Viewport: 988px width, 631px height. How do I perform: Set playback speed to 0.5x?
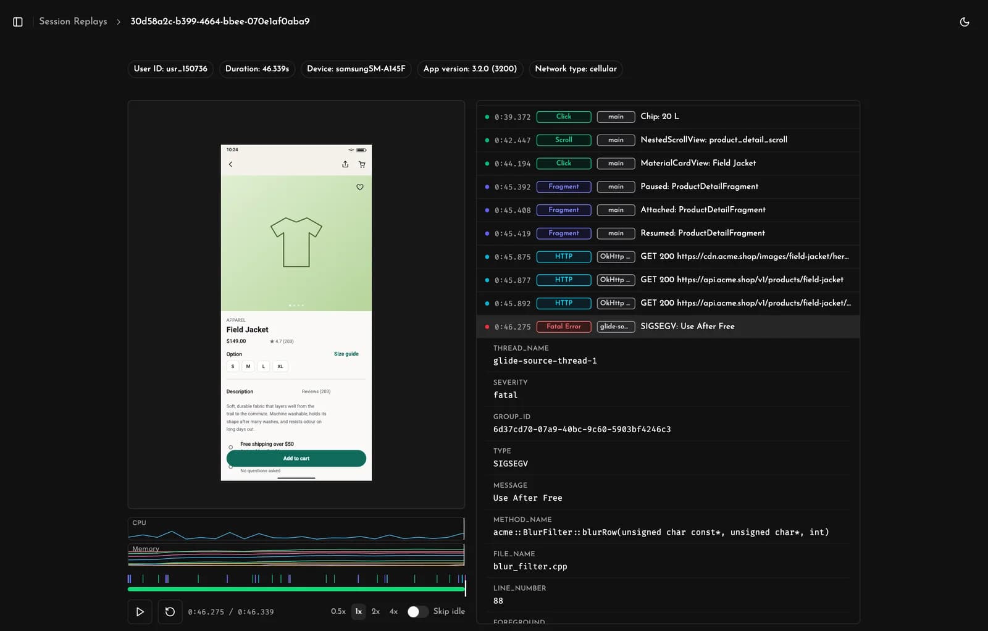(338, 611)
